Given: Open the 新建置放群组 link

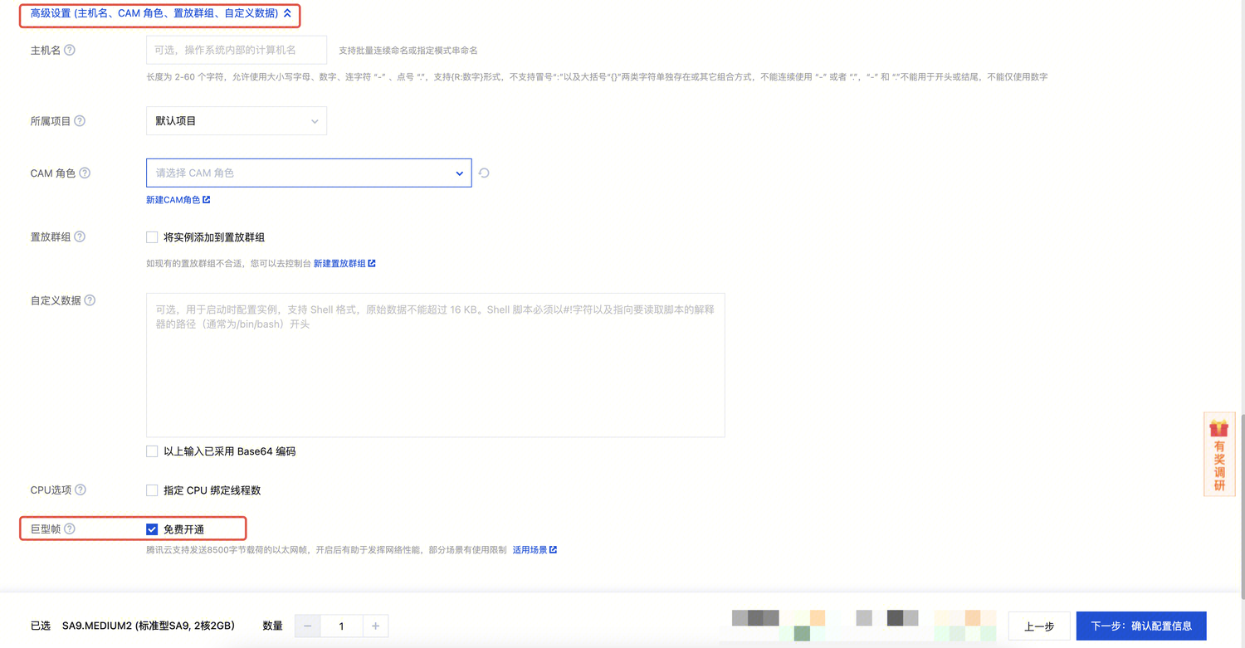Looking at the screenshot, I should (344, 263).
